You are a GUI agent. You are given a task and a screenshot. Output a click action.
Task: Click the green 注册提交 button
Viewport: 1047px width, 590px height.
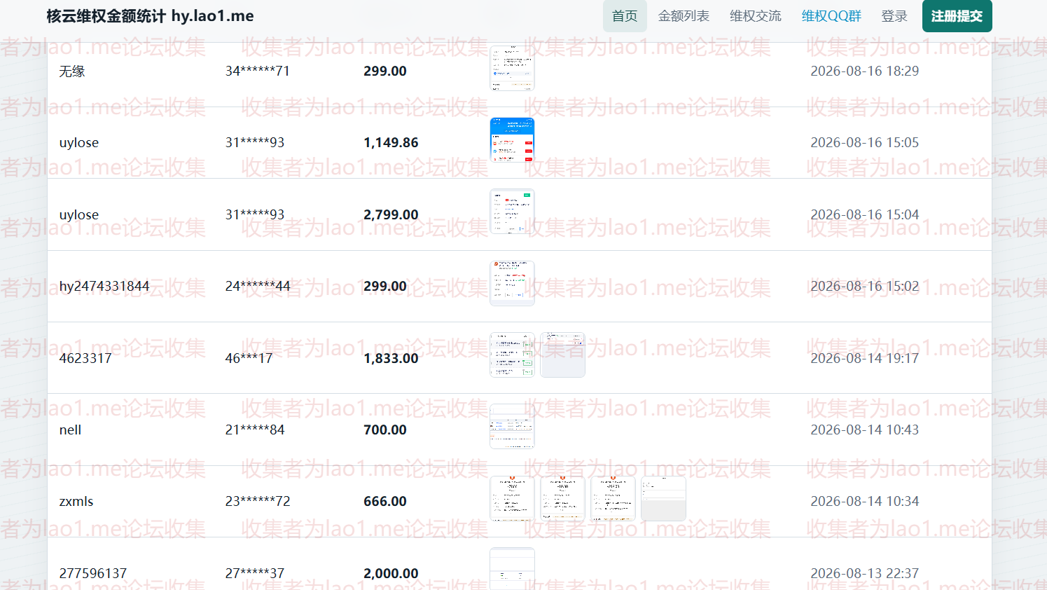tap(957, 16)
